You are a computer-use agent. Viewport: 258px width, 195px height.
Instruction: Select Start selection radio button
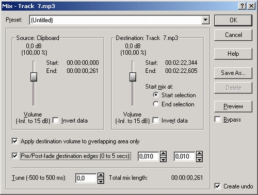click(156, 95)
